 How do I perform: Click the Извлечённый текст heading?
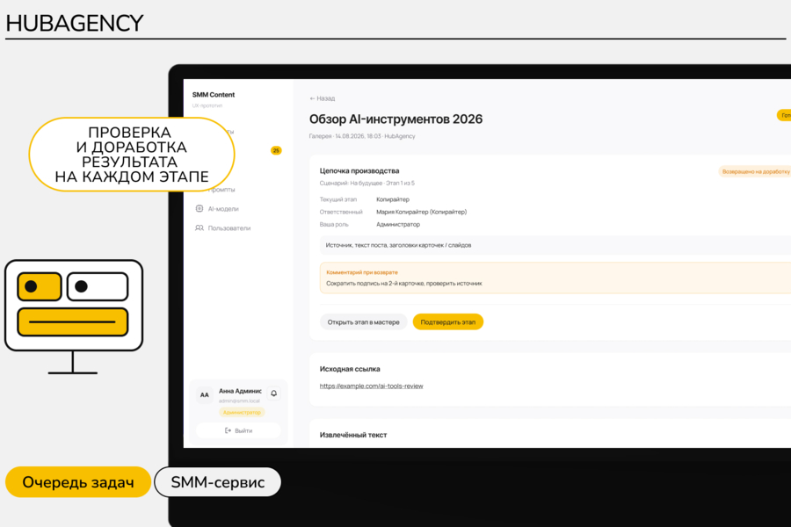353,435
